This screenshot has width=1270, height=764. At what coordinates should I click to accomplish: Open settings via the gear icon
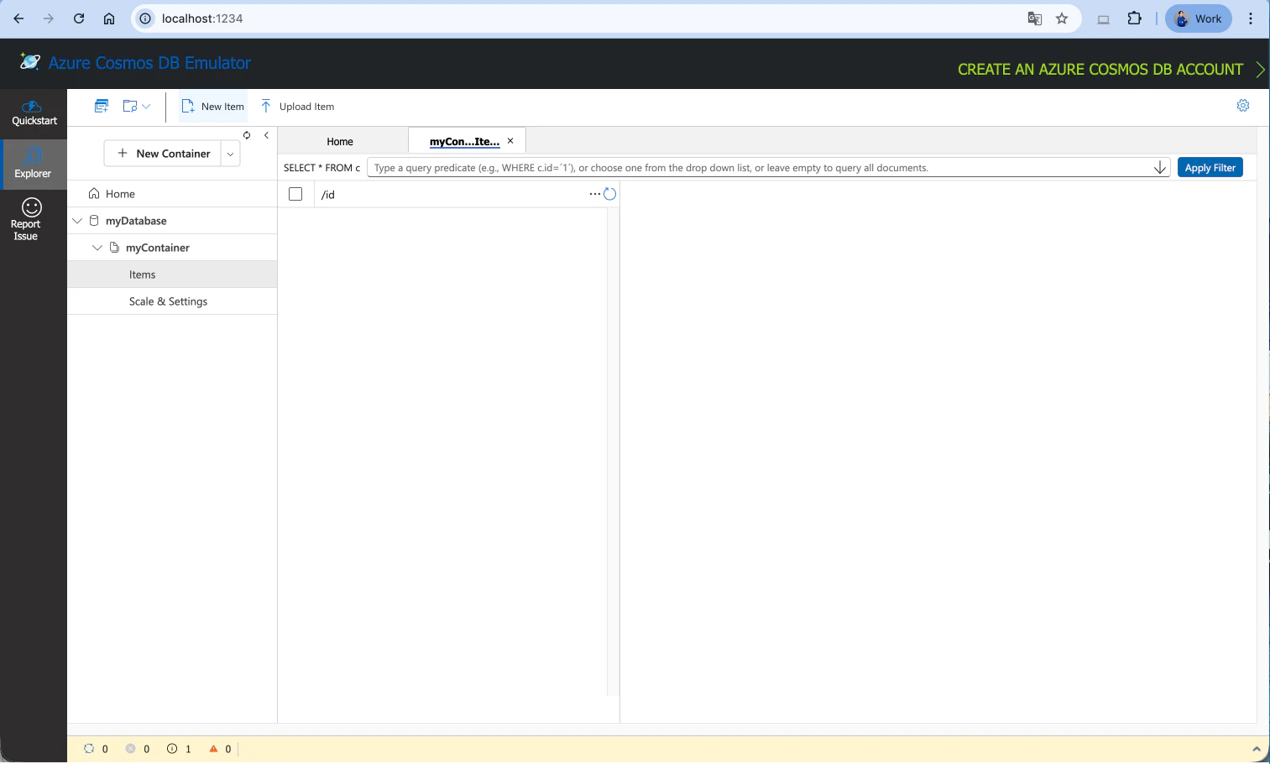click(1243, 105)
